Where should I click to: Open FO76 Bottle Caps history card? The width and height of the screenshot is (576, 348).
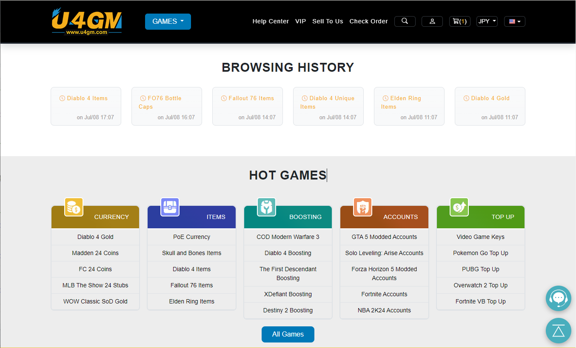click(x=167, y=107)
